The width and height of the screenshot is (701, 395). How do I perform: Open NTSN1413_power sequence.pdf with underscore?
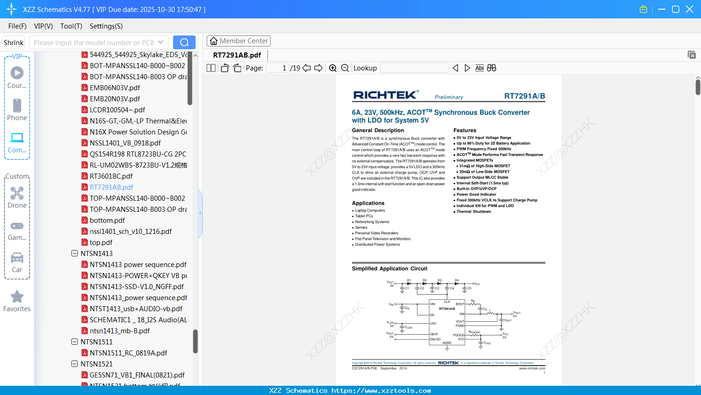pos(138,297)
